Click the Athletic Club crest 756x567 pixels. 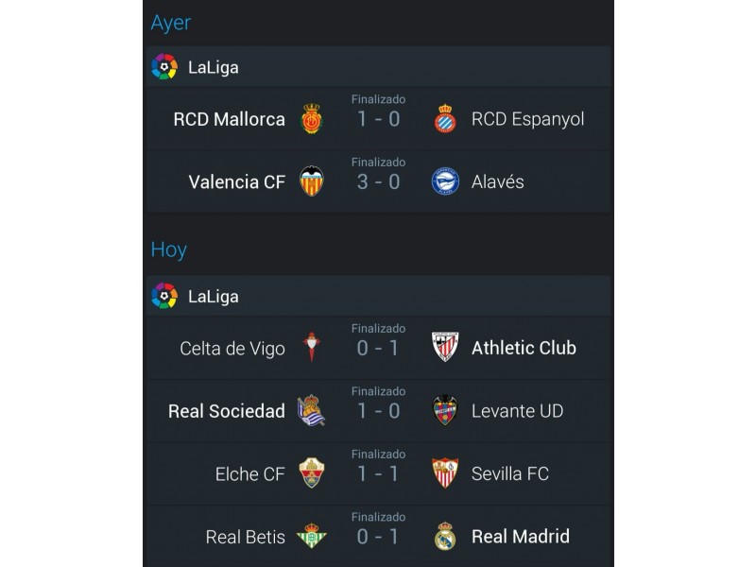(445, 347)
